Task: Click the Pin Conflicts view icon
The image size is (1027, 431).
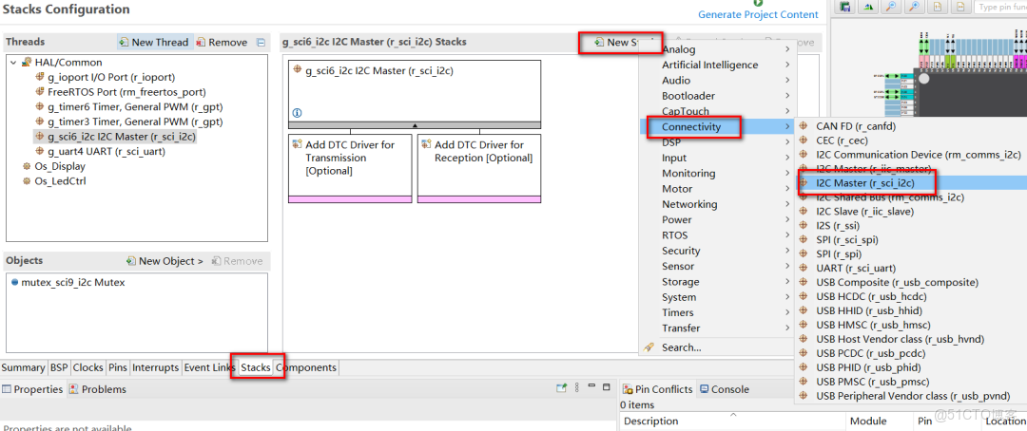Action: coord(627,389)
